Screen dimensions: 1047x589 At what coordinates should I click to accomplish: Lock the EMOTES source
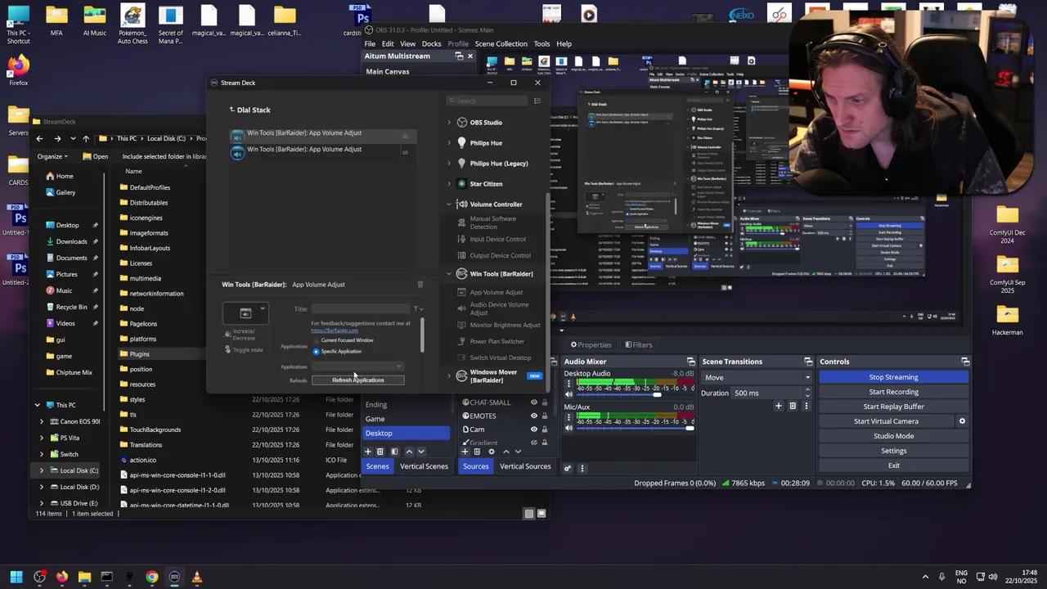pyautogui.click(x=544, y=416)
